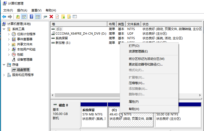Select 系统工具 in the tree
This screenshot has width=204, height=131.
coord(18,29)
